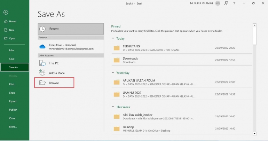This screenshot has height=141, width=268.
Task: Click the MN account avatar
Action: (x=218, y=3)
